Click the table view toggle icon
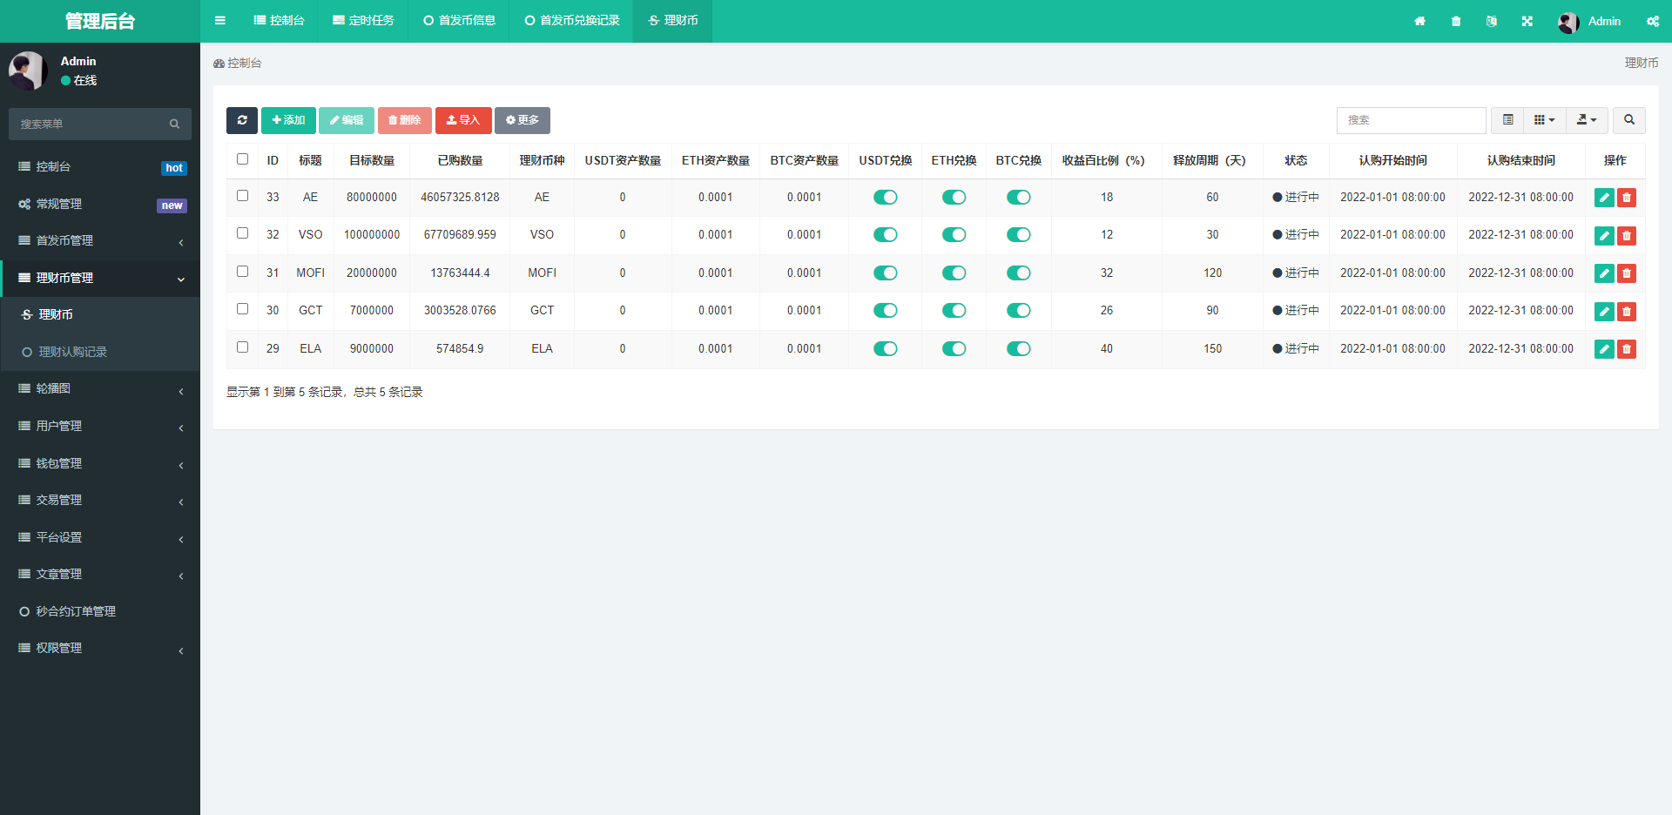 coord(1507,120)
